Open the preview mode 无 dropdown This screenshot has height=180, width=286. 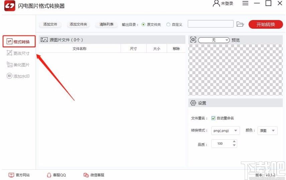(214, 40)
